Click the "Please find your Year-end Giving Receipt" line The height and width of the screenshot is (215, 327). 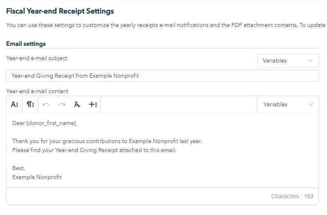pyautogui.click(x=94, y=150)
